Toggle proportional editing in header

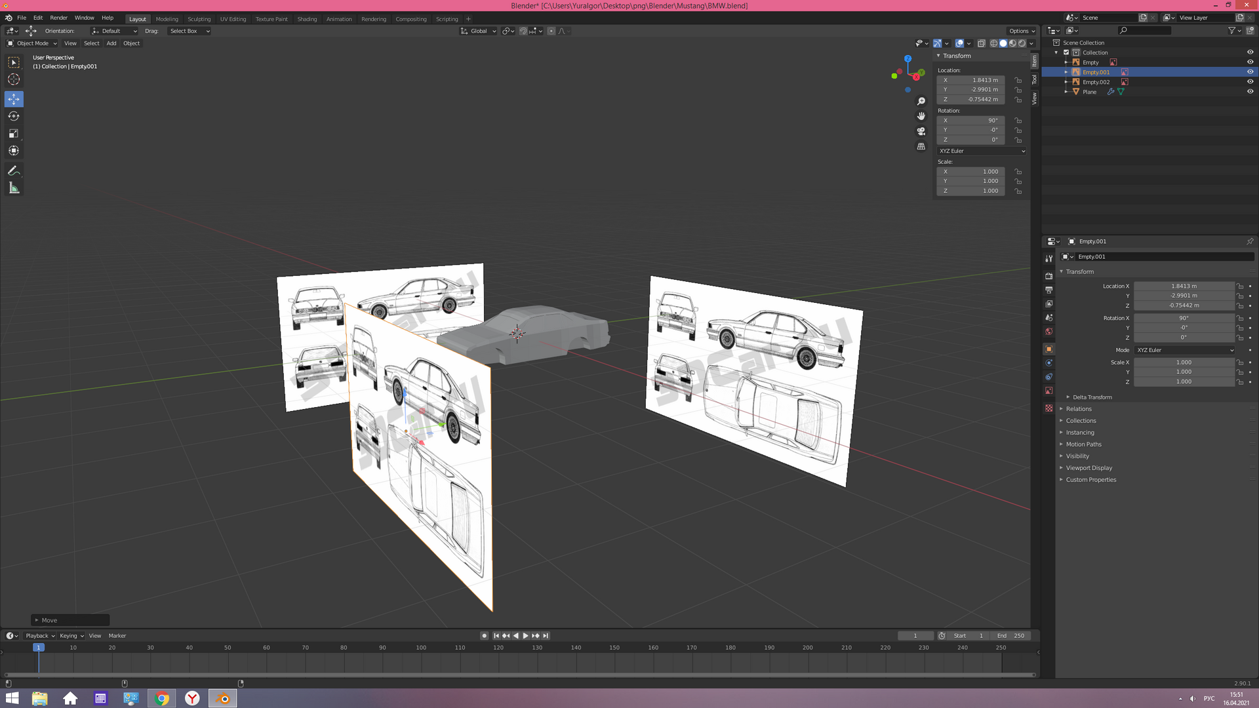click(551, 31)
